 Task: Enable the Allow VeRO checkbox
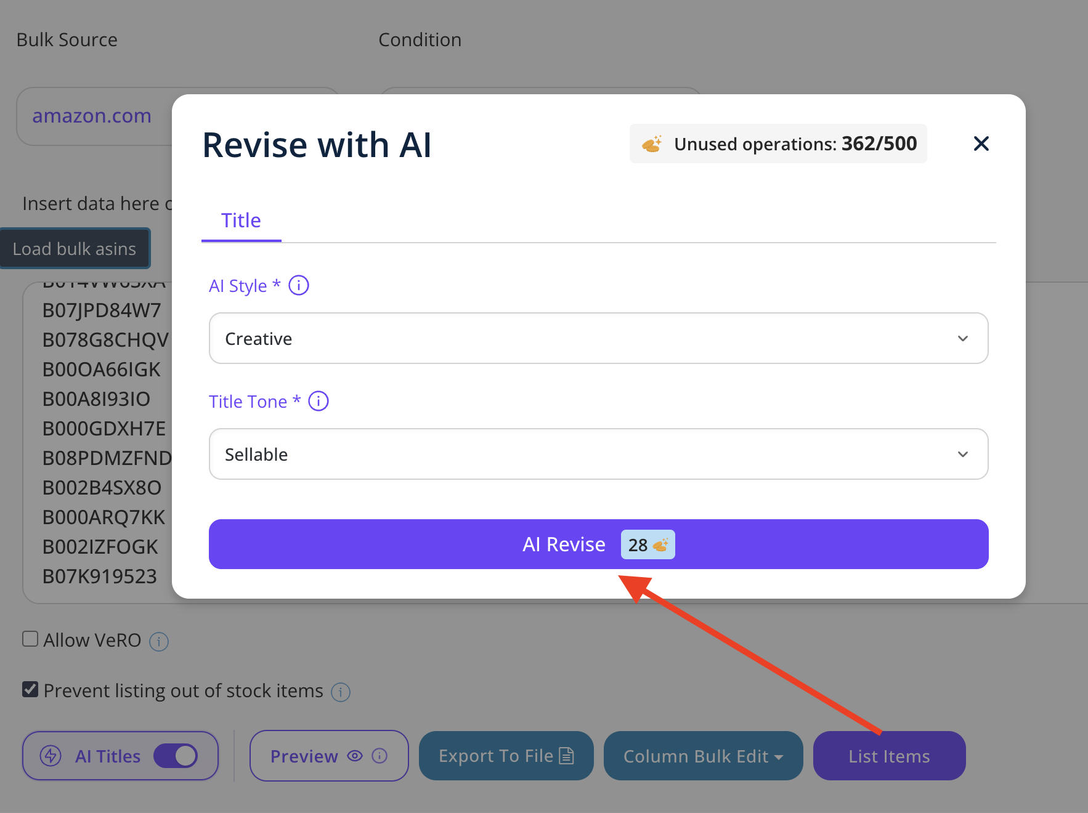click(x=30, y=639)
